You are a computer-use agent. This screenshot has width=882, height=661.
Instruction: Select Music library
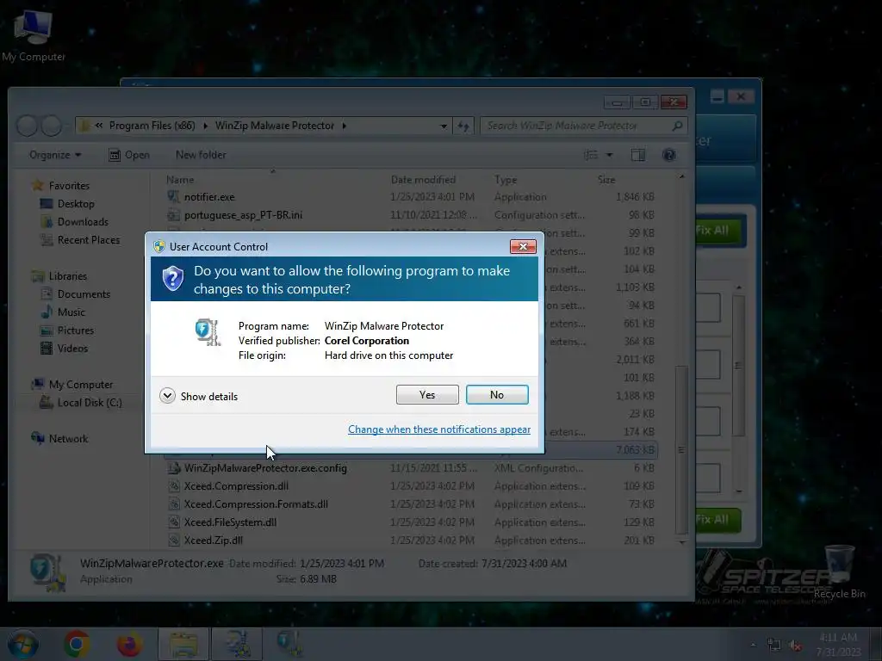pyautogui.click(x=71, y=312)
